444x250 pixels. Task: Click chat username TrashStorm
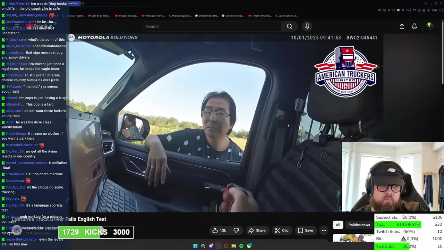(14, 75)
